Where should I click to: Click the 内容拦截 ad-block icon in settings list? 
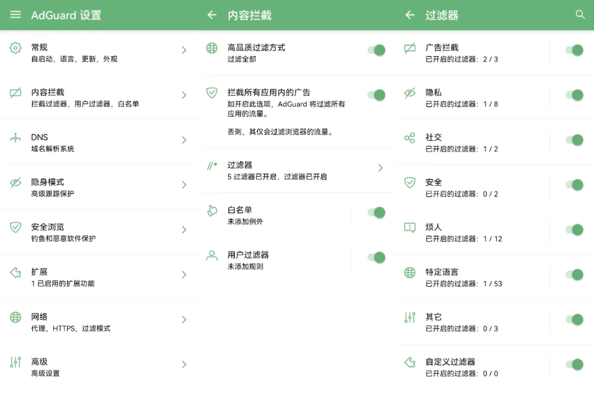tap(15, 92)
